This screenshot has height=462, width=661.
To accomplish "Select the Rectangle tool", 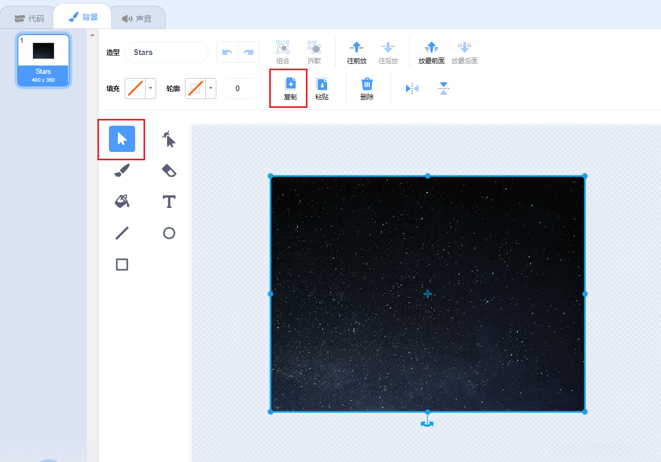I will pyautogui.click(x=122, y=265).
